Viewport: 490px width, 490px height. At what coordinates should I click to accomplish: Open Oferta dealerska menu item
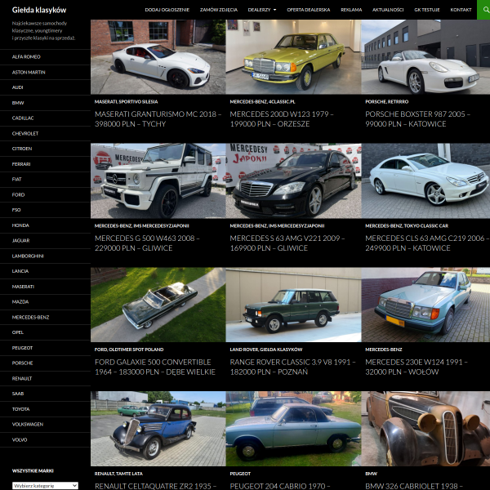pyautogui.click(x=309, y=10)
